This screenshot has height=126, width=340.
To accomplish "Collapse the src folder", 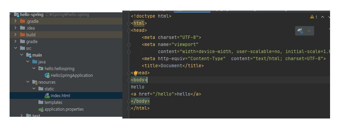I will [x=15, y=48].
